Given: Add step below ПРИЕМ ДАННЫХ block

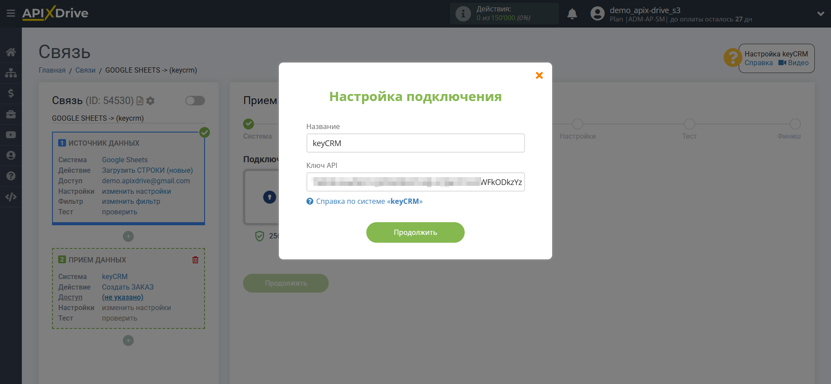Looking at the screenshot, I should [128, 340].
